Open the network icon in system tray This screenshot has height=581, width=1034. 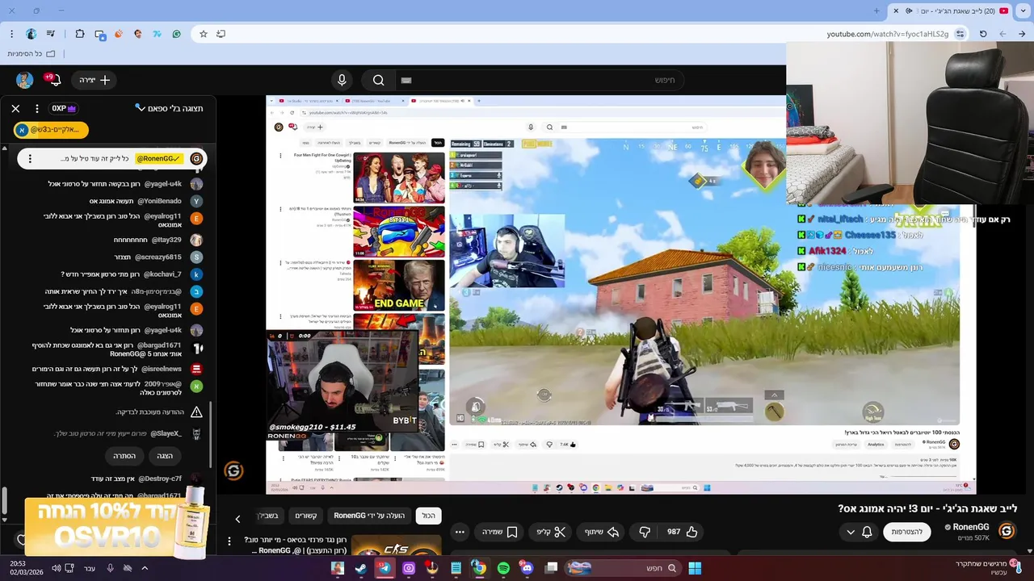coord(70,568)
